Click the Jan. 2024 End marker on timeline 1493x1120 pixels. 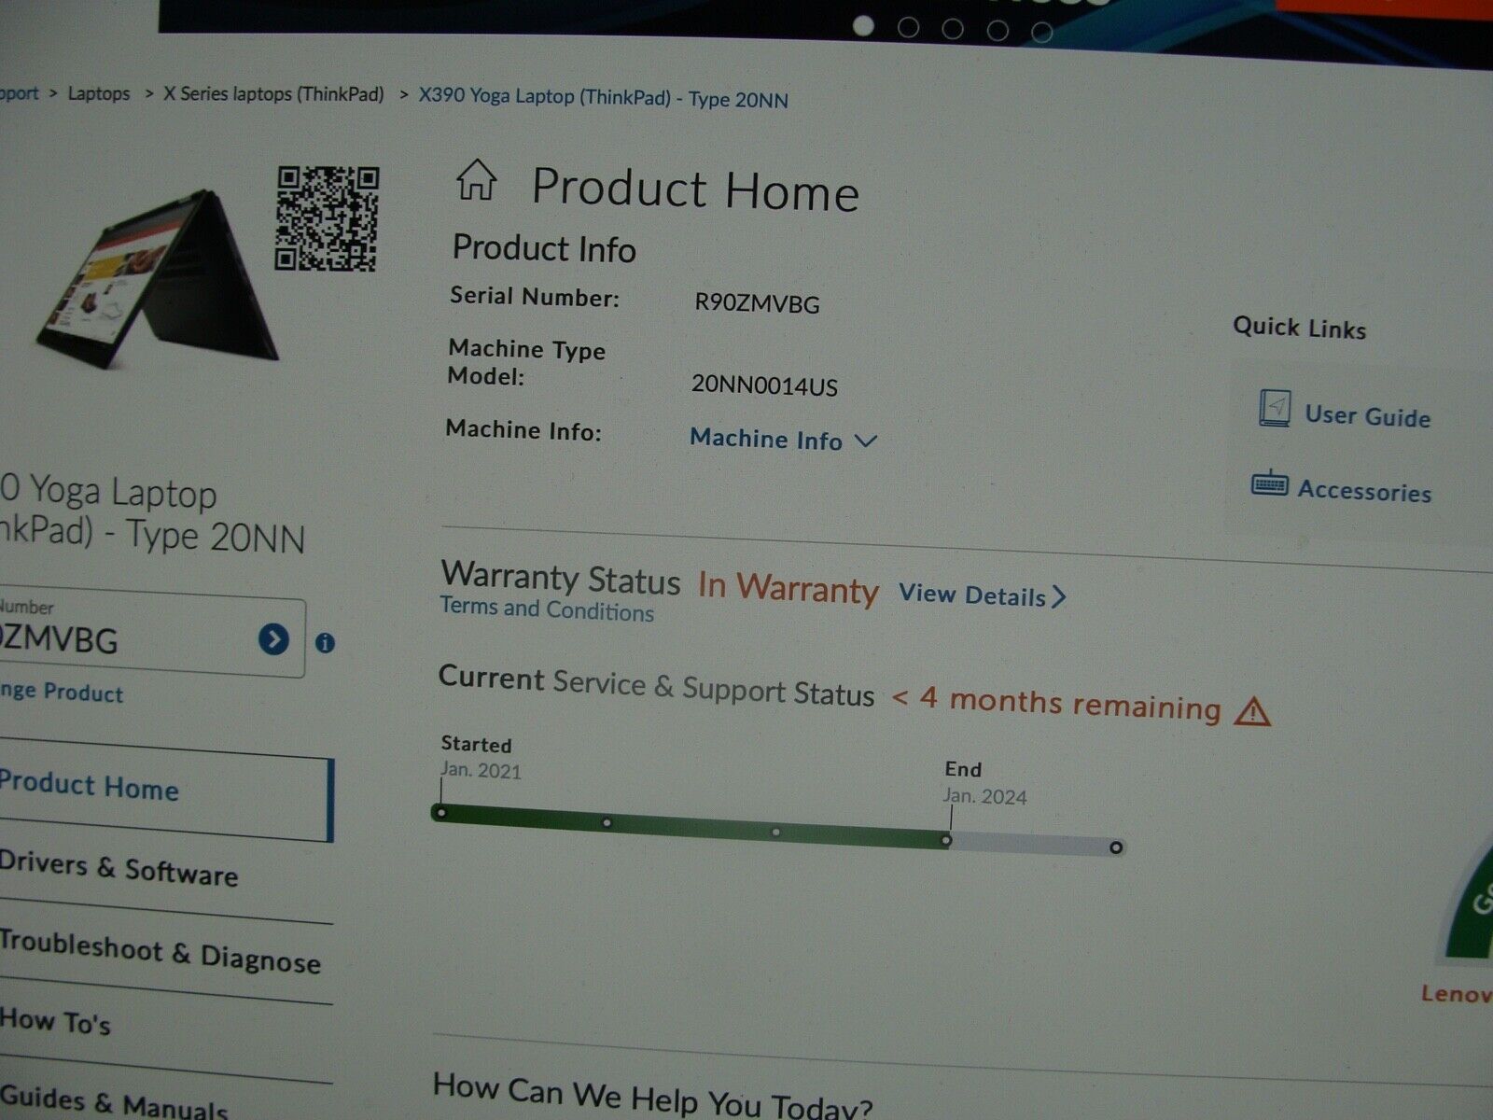point(946,840)
